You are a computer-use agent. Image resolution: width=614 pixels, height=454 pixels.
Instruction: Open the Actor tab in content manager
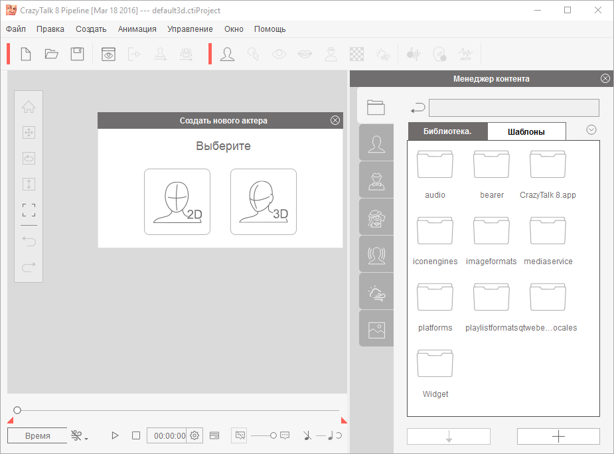click(376, 143)
